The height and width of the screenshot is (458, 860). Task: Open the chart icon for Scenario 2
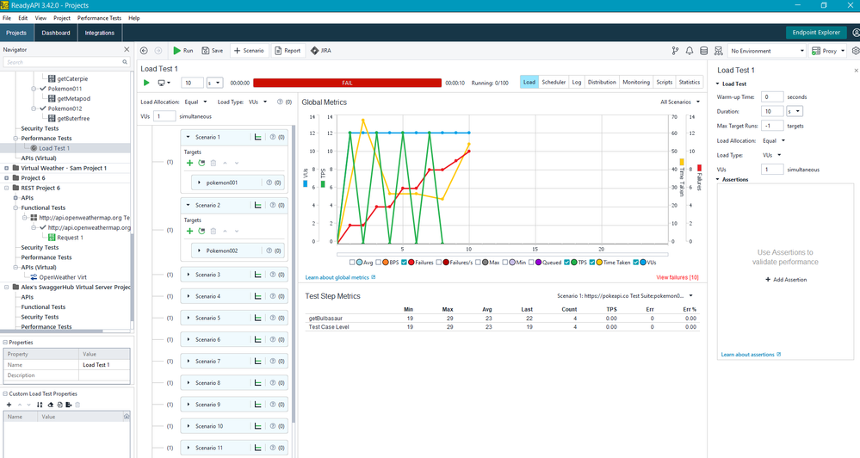pyautogui.click(x=257, y=205)
